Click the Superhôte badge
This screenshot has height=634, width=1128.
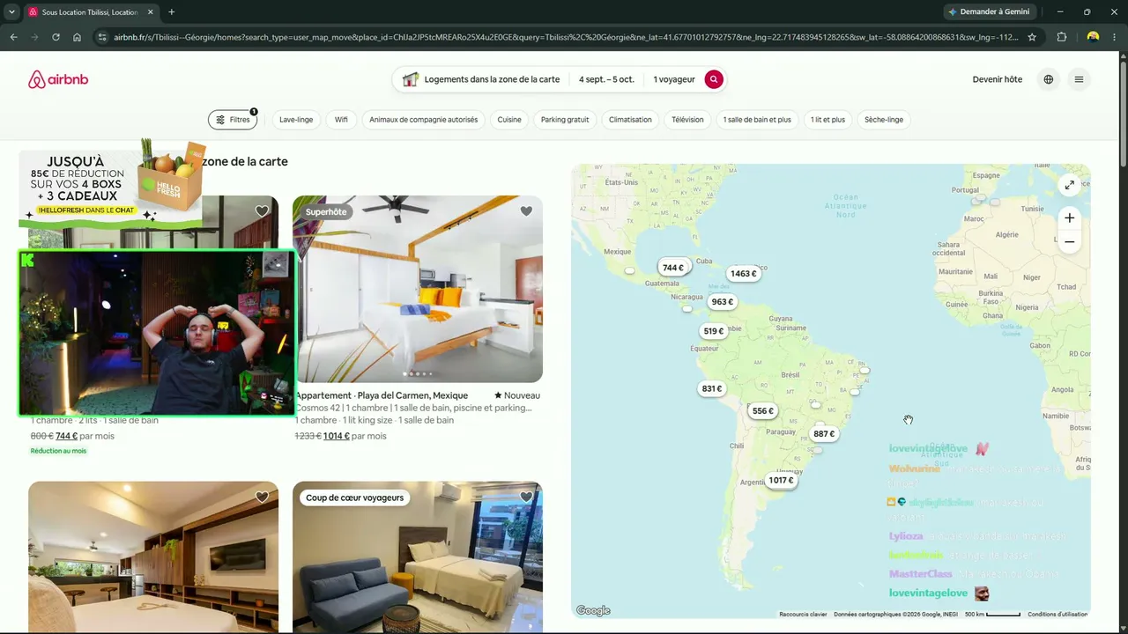(x=326, y=211)
